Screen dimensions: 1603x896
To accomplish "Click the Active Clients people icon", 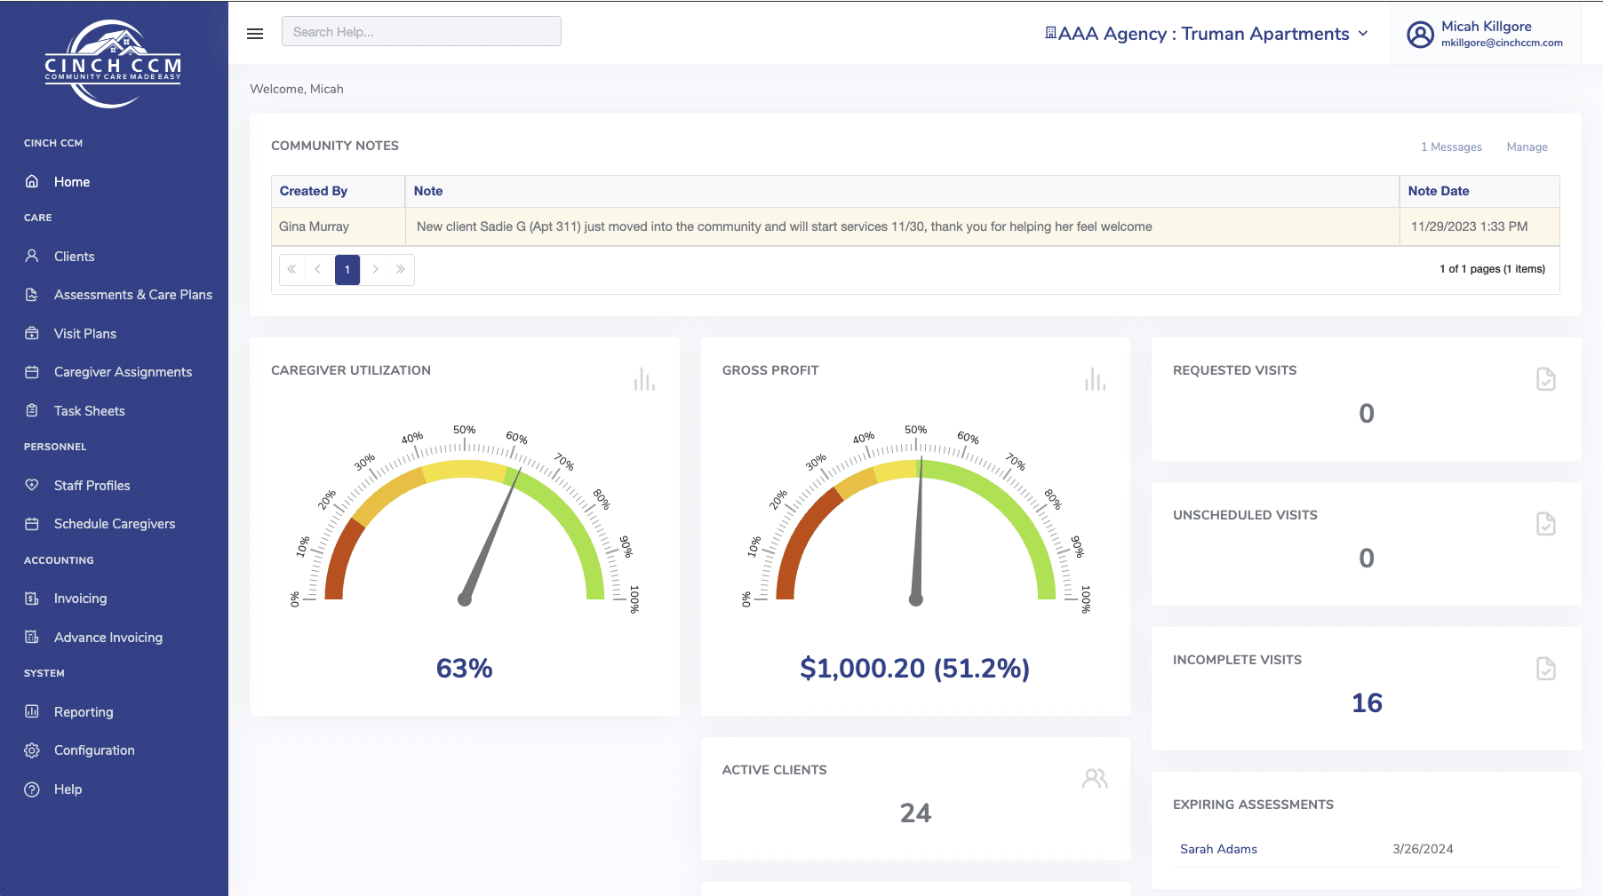I will click(x=1095, y=779).
